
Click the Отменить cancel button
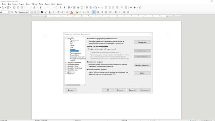tap(120, 90)
